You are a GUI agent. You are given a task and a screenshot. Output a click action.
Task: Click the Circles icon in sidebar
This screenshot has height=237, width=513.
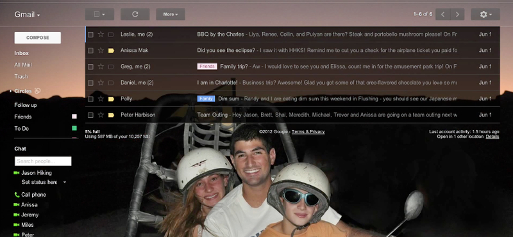coord(38,91)
